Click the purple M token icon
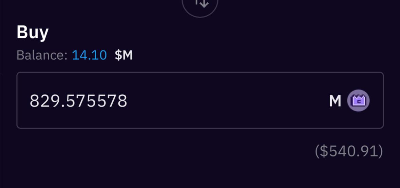This screenshot has height=188, width=400. (x=358, y=100)
